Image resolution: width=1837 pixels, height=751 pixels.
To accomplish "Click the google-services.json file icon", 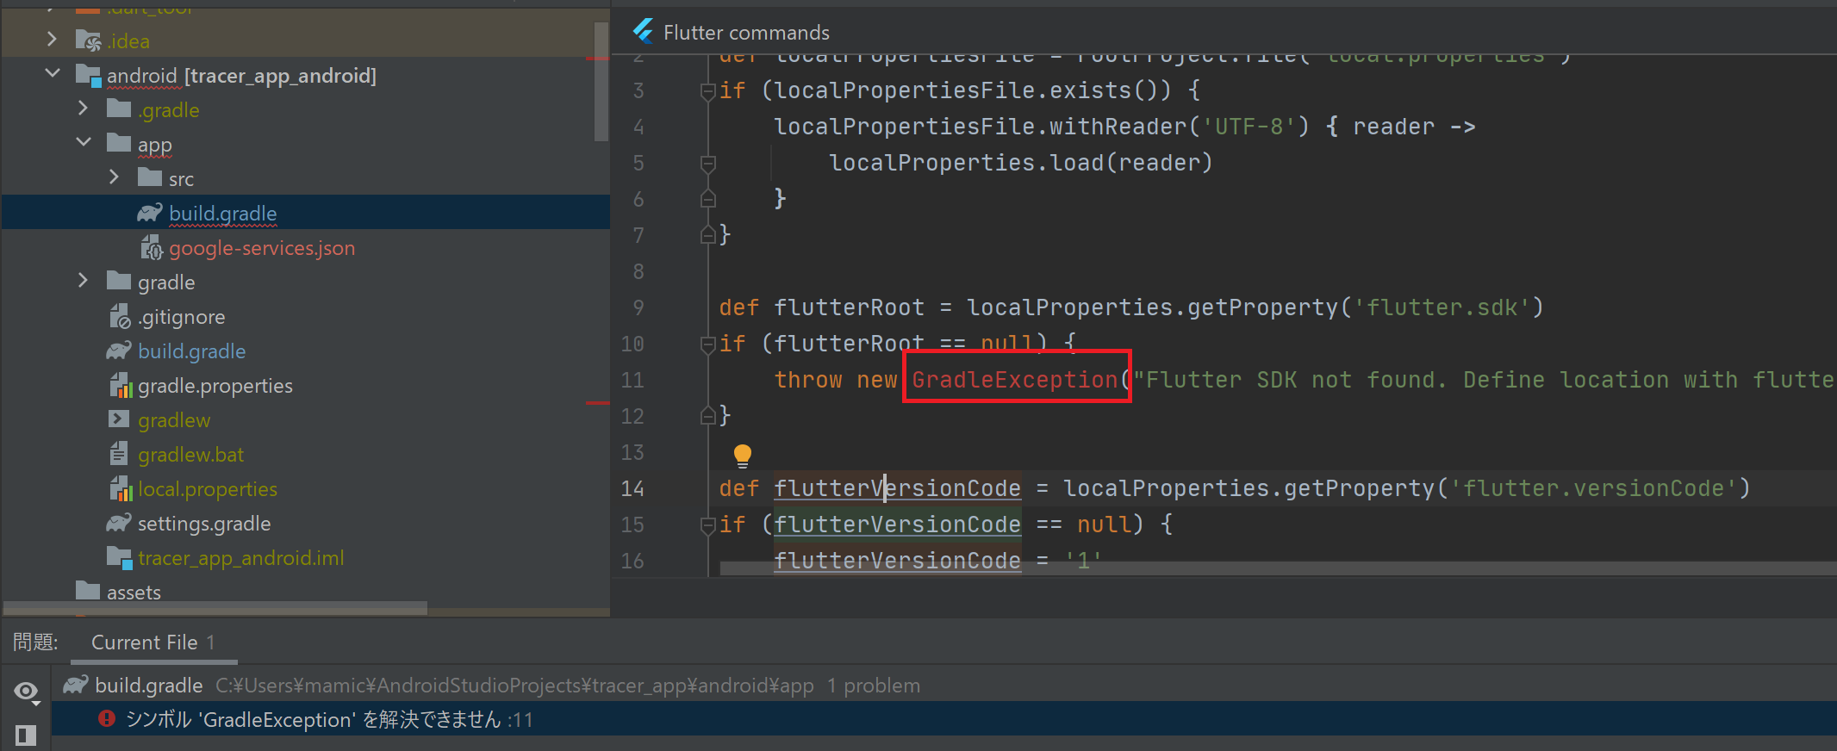I will (x=151, y=248).
